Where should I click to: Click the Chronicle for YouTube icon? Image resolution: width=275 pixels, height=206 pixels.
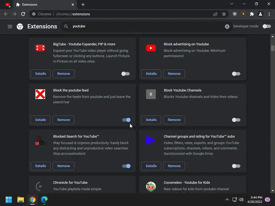coord(39,186)
